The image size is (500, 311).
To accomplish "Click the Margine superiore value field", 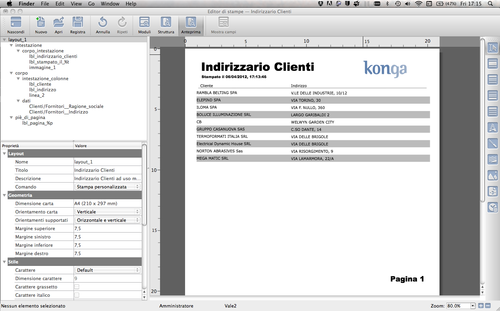I will tap(108, 228).
